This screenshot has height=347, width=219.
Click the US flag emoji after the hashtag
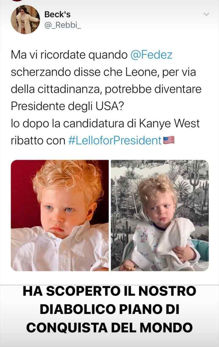tap(169, 140)
